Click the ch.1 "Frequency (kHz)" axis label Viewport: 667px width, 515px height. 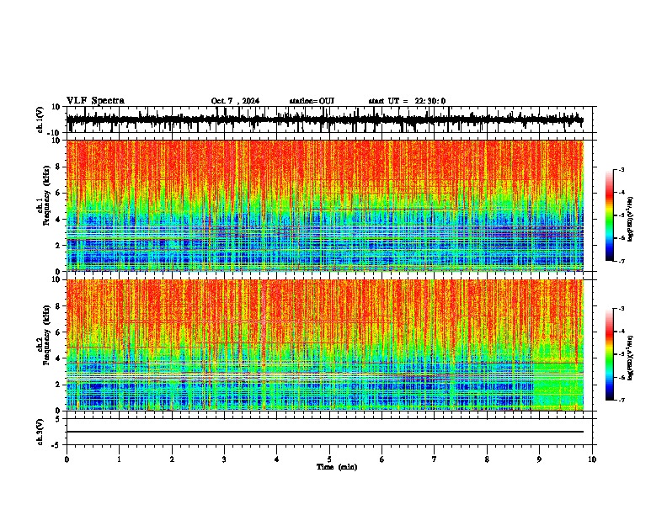point(45,196)
